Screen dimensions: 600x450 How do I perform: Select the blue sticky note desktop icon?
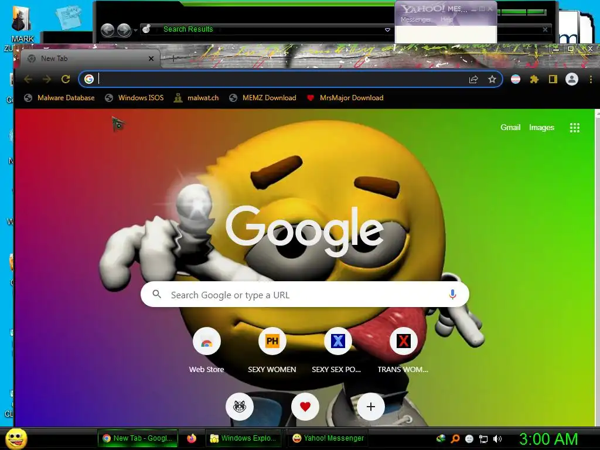click(x=69, y=17)
